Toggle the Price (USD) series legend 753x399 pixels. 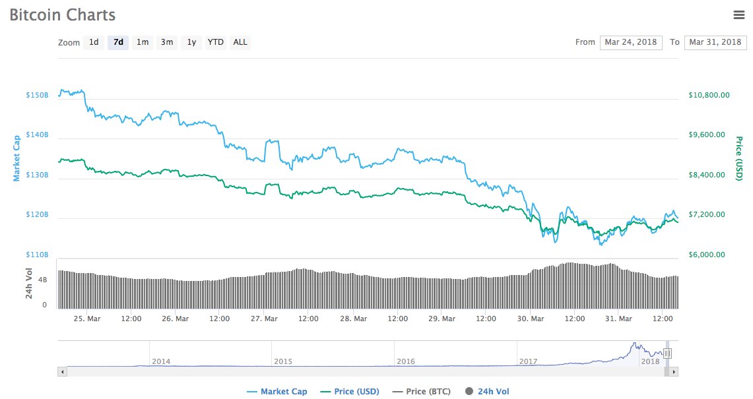[350, 392]
